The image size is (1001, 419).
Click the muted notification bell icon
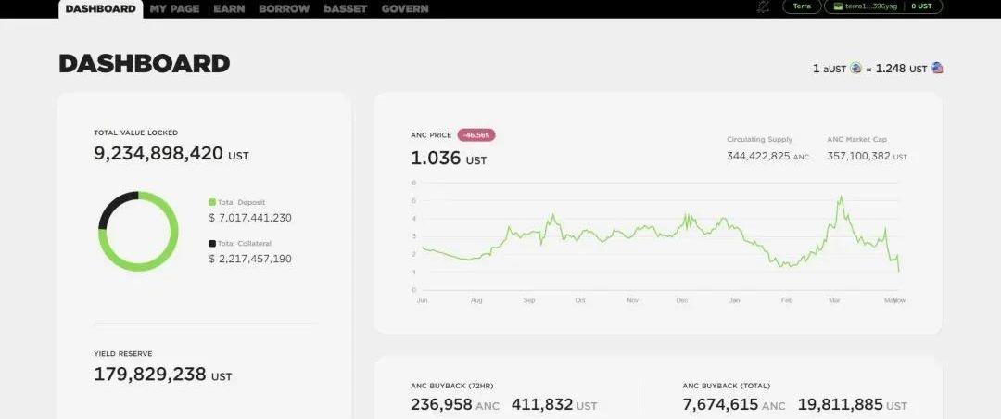point(763,6)
